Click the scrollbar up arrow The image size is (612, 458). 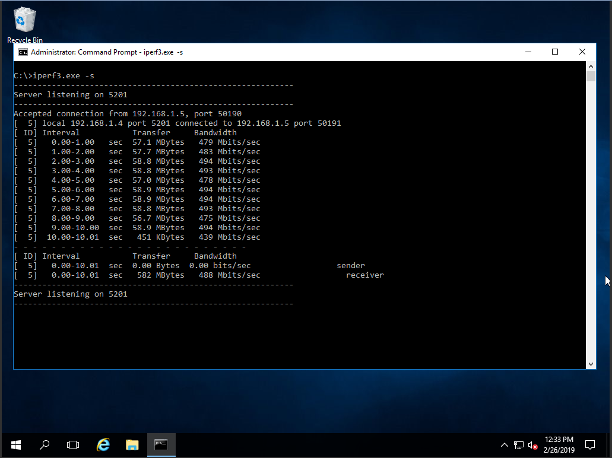591,66
